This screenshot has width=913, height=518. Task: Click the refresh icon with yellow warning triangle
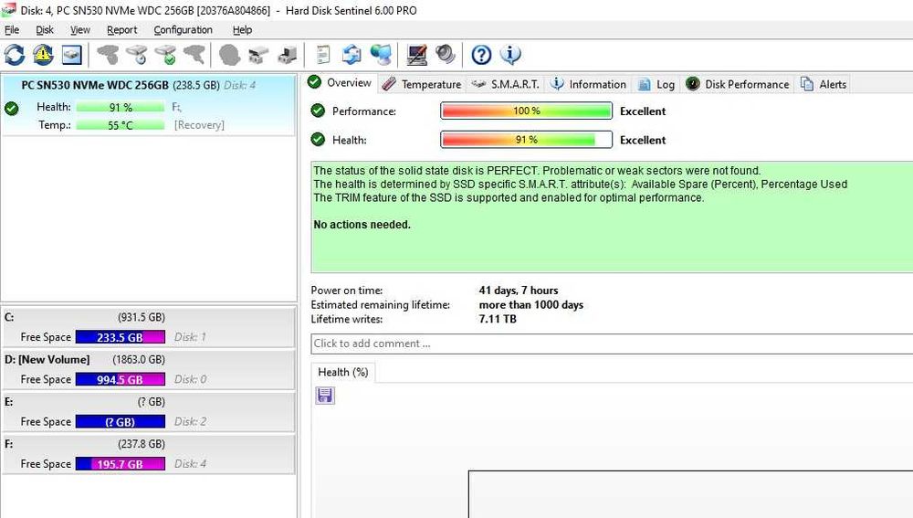tap(43, 56)
